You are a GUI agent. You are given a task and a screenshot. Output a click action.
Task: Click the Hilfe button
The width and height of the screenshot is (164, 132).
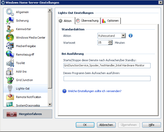tap(151, 125)
